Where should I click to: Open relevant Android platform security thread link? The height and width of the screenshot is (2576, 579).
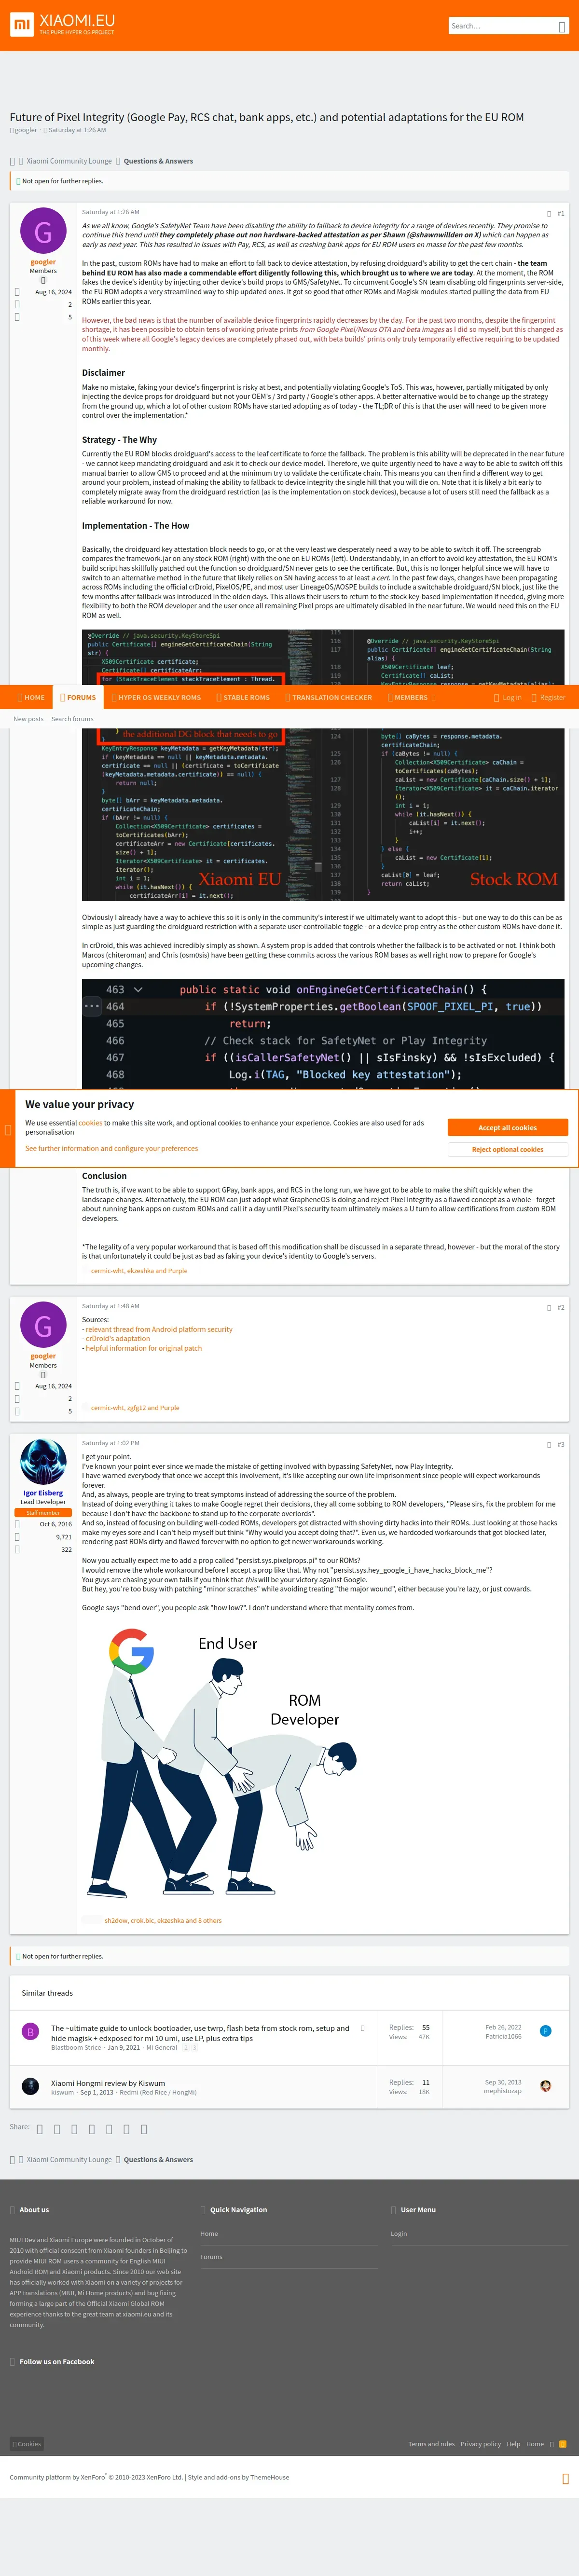(x=159, y=1329)
